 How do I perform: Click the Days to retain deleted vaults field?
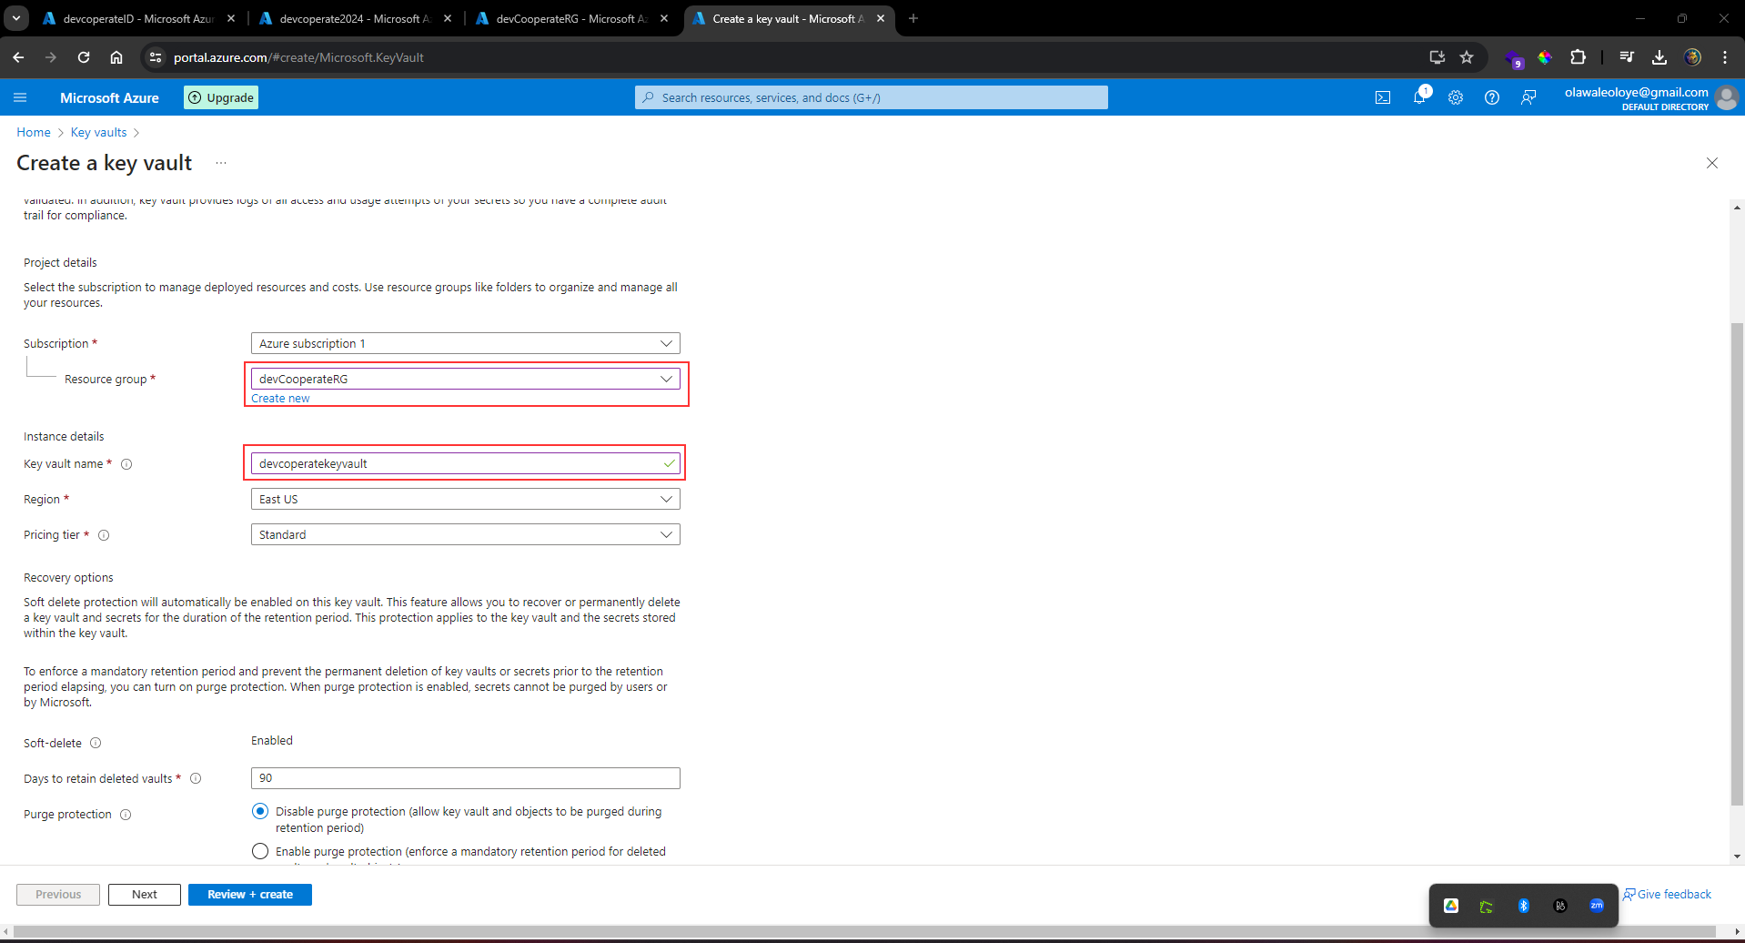point(466,778)
